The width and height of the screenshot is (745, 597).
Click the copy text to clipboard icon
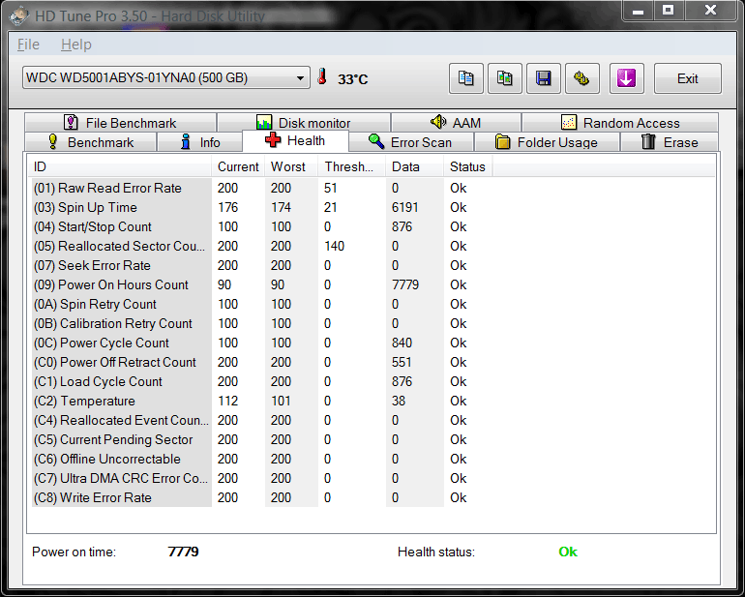coord(466,78)
